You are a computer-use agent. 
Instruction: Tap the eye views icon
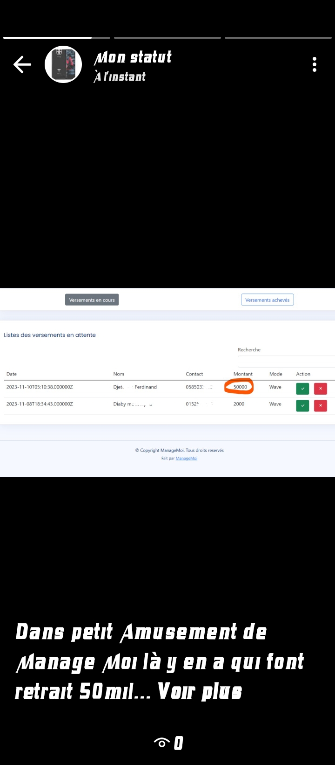(162, 743)
